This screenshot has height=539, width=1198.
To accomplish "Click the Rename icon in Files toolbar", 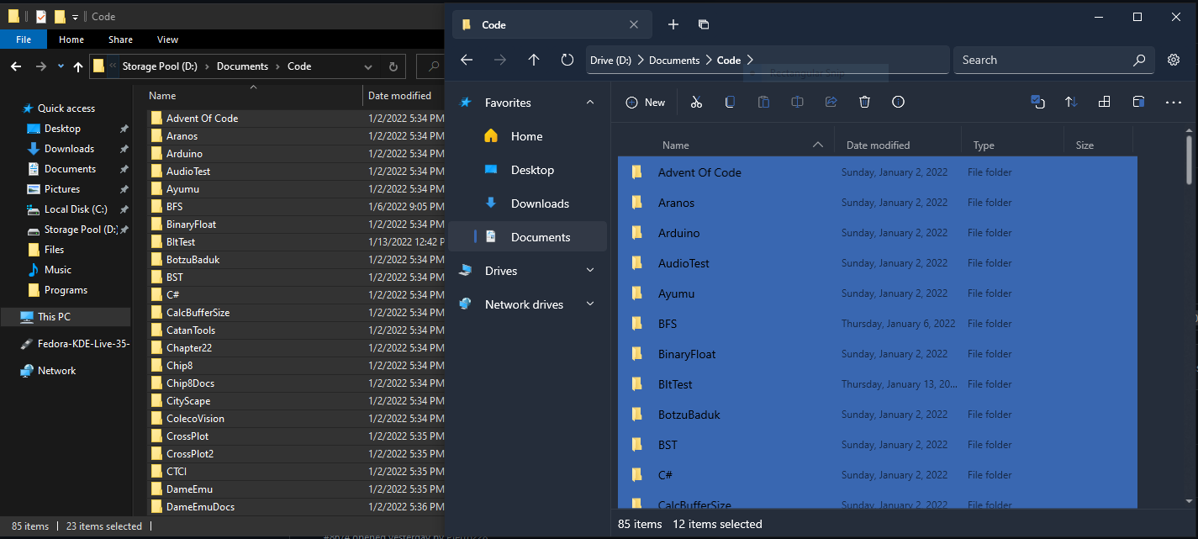I will (x=797, y=102).
